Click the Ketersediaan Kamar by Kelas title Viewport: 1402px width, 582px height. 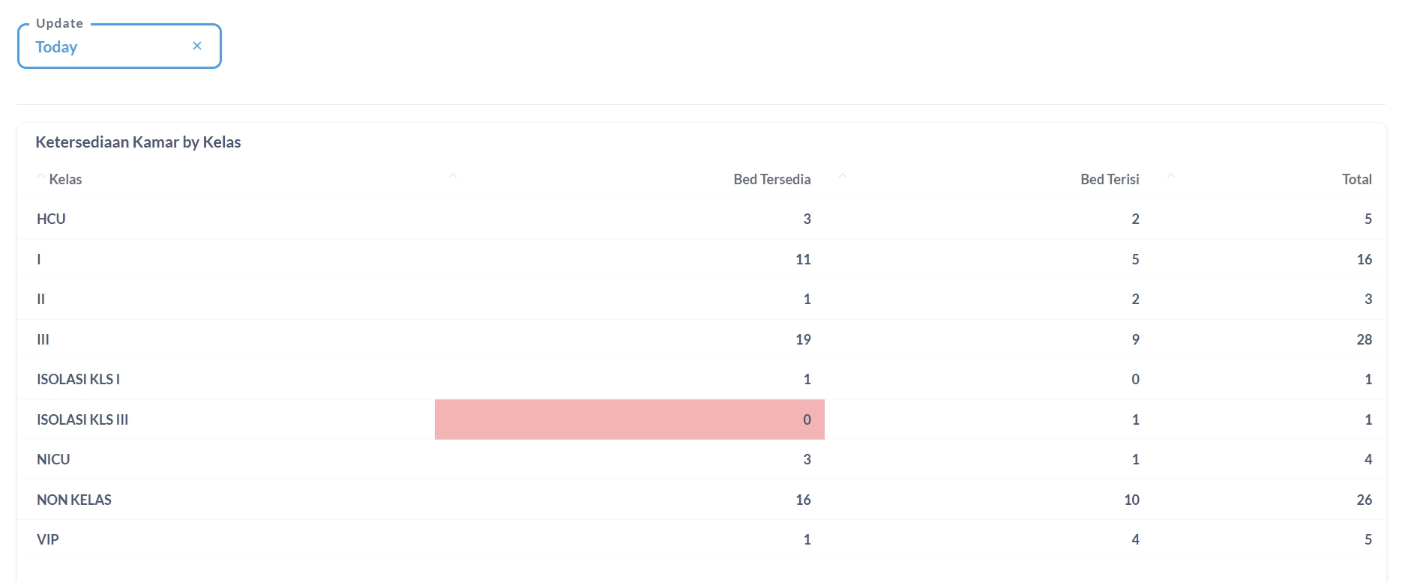click(x=138, y=142)
